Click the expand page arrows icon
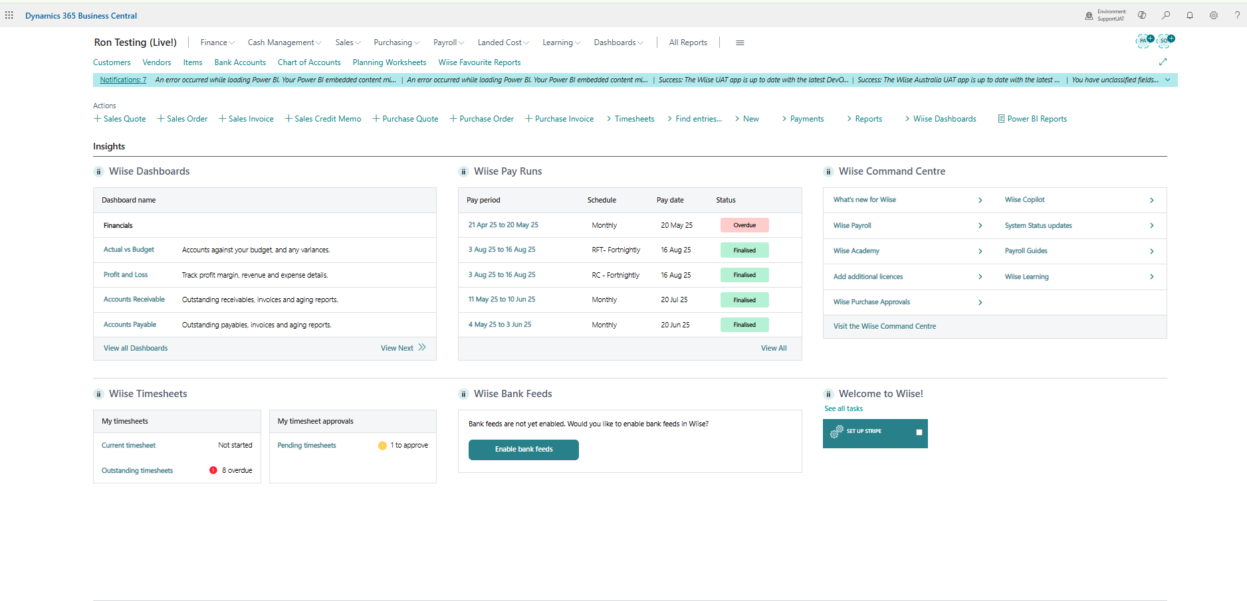1247x601 pixels. pyautogui.click(x=1163, y=62)
